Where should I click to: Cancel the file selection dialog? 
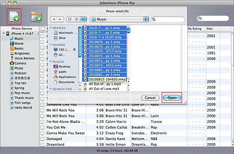[x=150, y=98]
